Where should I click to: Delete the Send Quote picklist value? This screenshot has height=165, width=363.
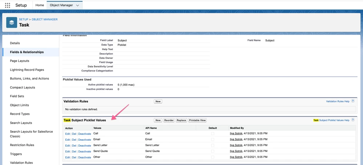pyautogui.click(x=74, y=151)
